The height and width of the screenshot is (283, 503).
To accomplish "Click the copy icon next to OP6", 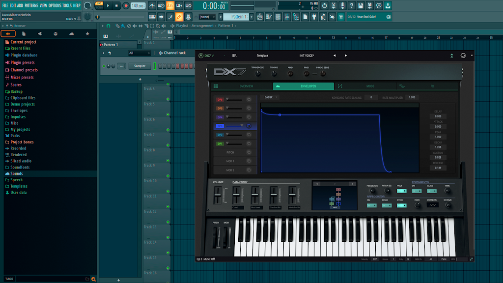I will click(x=249, y=99).
